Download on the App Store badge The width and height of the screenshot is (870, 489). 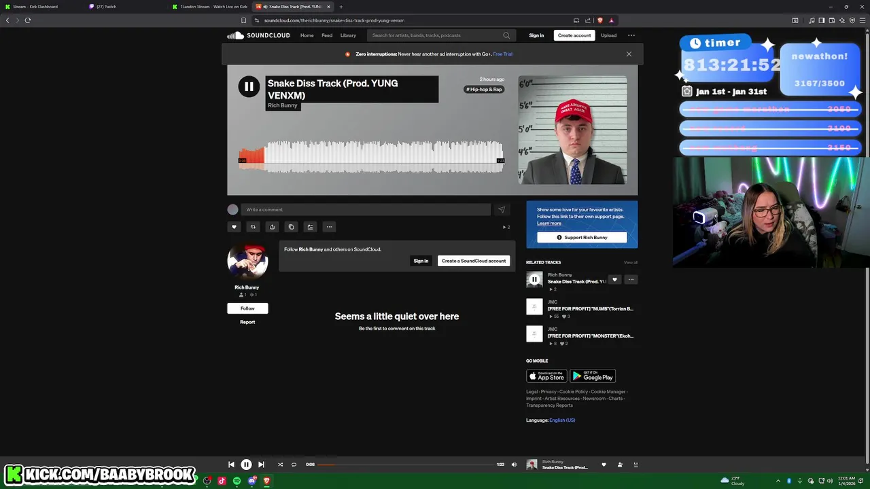click(546, 376)
